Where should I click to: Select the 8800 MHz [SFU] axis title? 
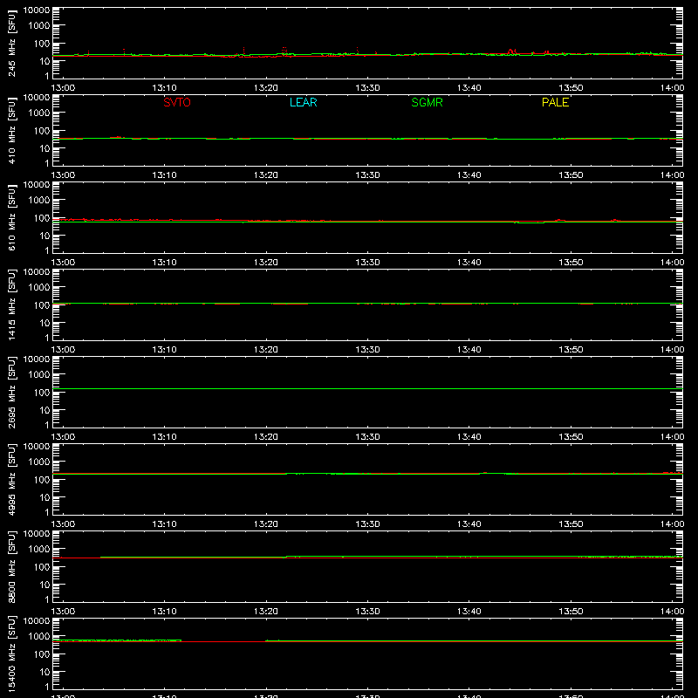(x=12, y=566)
